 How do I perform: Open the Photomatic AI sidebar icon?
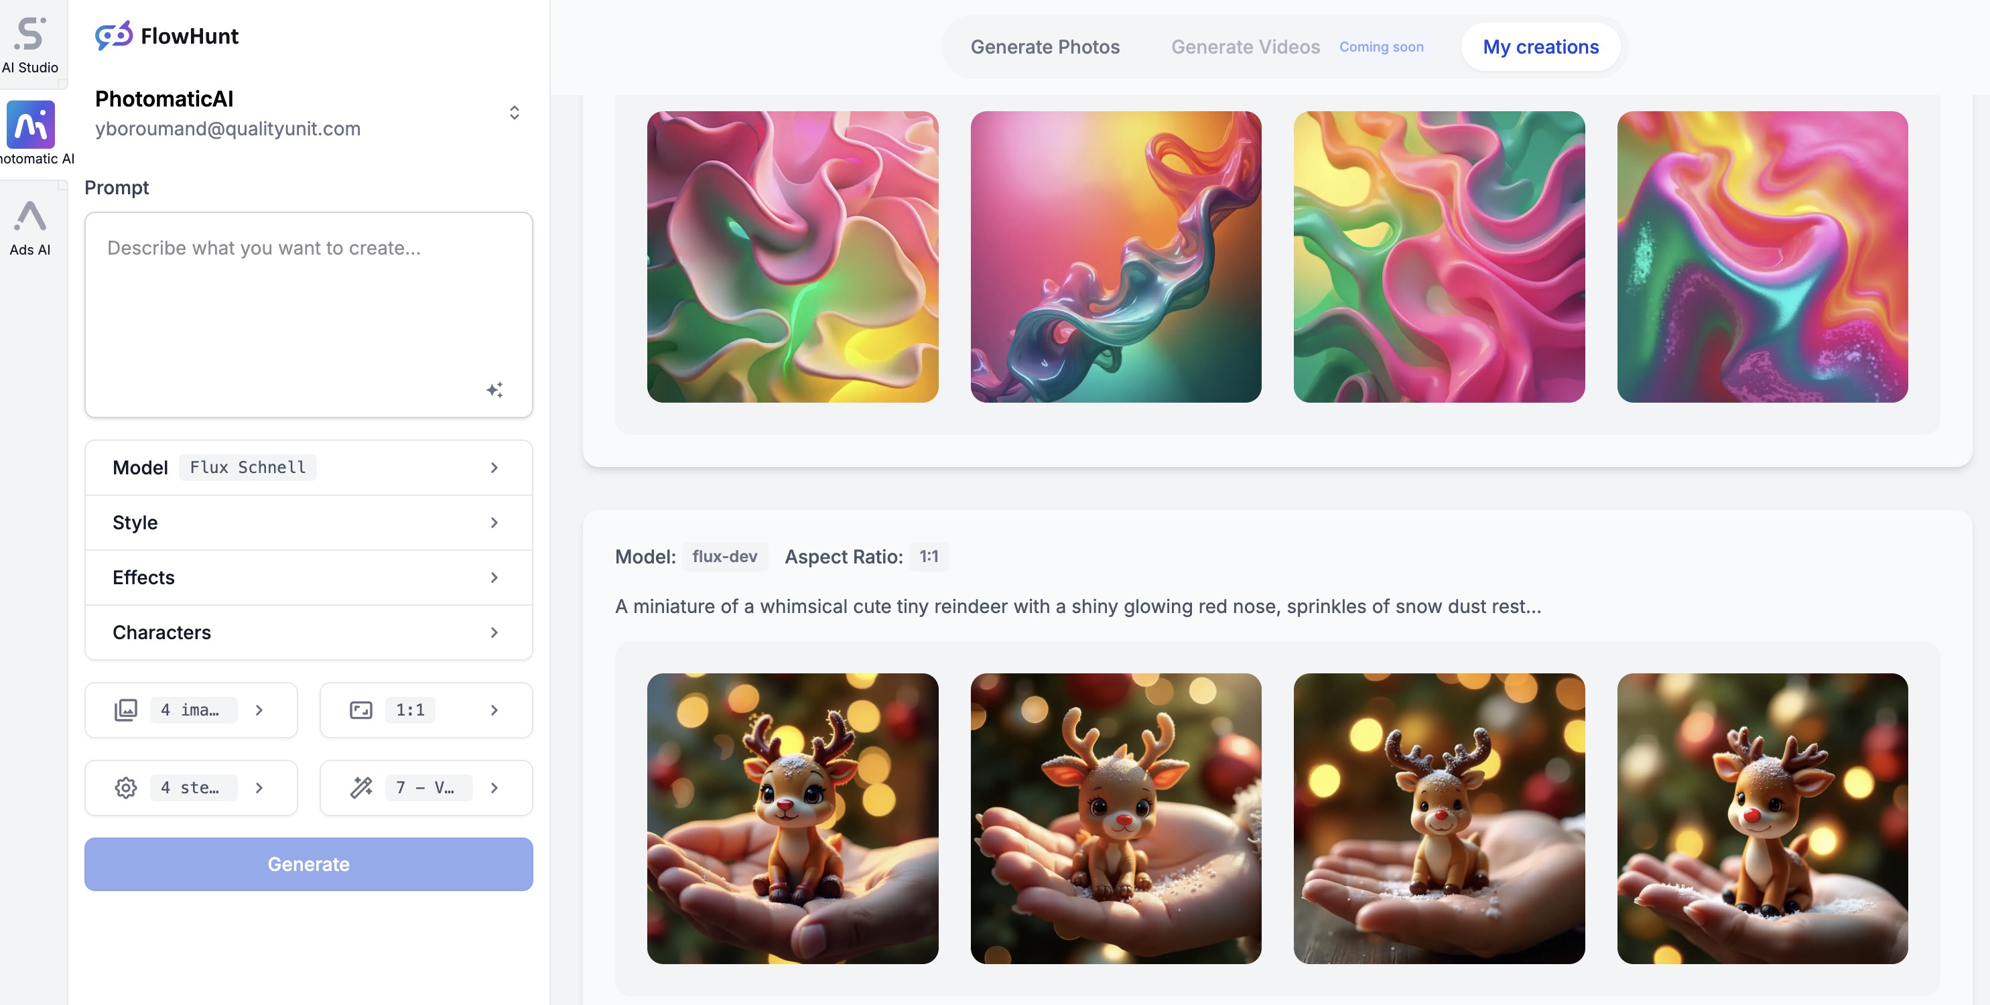point(31,125)
